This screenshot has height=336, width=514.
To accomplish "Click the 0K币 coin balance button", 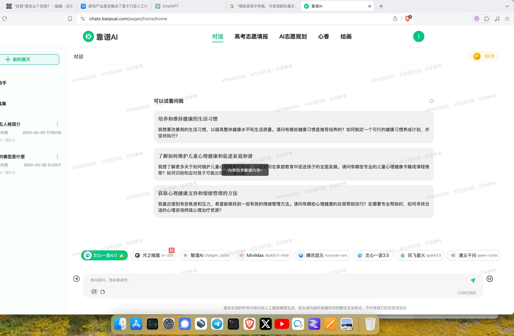I will tap(484, 56).
